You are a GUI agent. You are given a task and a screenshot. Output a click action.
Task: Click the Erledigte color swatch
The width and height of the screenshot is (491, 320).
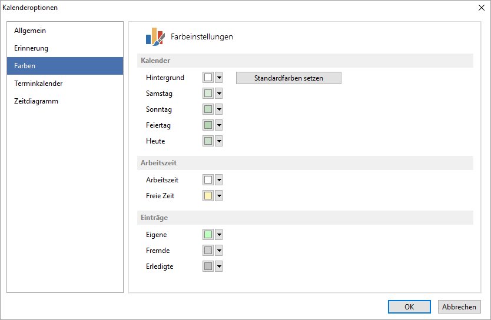click(x=208, y=266)
